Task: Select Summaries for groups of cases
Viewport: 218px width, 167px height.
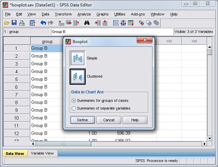Action: (x=100, y=100)
